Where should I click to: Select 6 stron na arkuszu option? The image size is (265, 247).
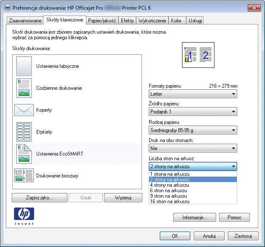[x=193, y=191]
